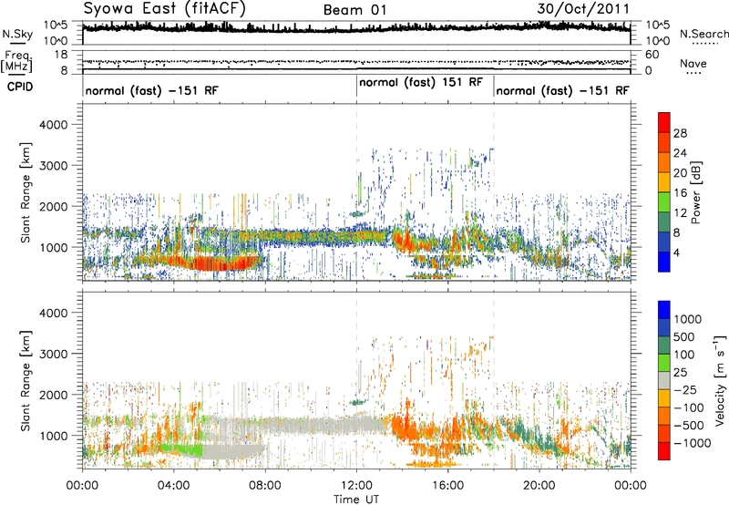Screen dimensions: 729x505
Task: Click the 'Beam 01' label
Action: pos(354,10)
